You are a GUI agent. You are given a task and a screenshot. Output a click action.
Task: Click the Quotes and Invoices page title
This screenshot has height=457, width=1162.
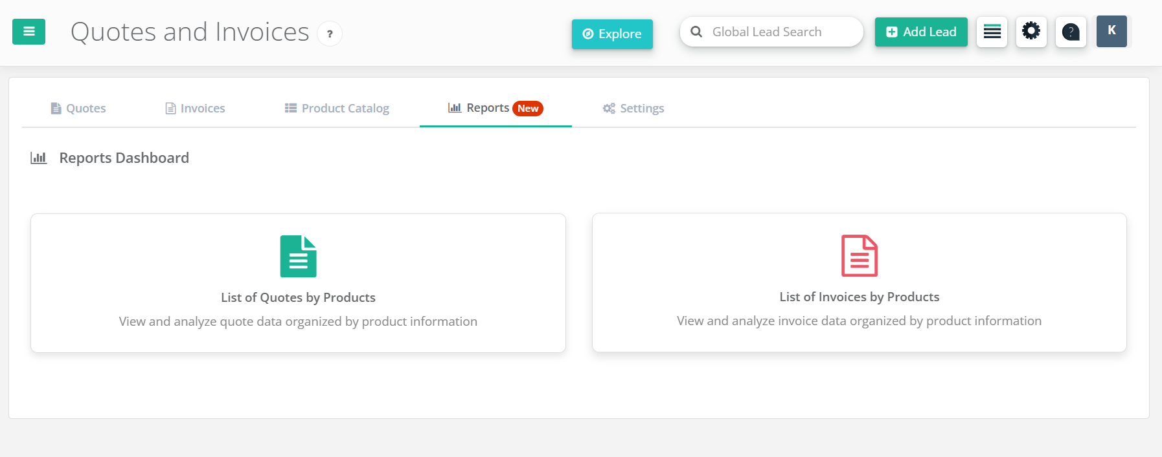pos(190,32)
